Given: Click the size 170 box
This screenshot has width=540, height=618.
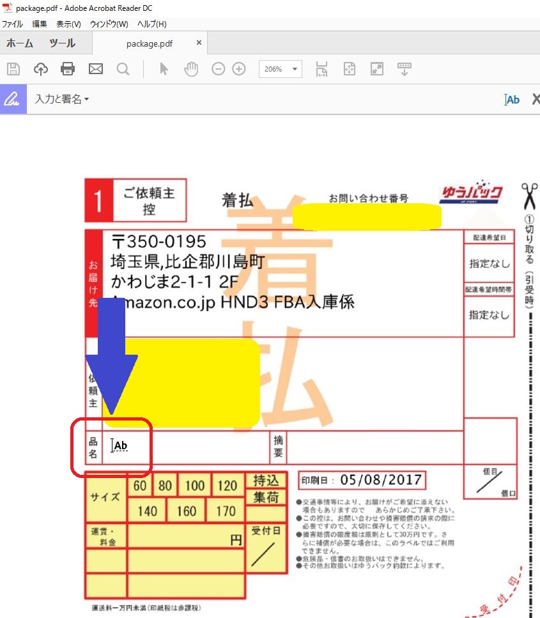Looking at the screenshot, I should point(226,511).
